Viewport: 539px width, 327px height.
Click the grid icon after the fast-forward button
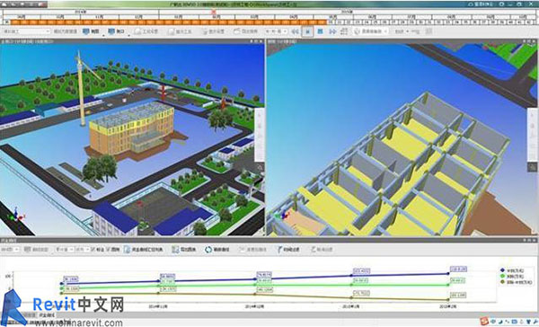pos(344,31)
